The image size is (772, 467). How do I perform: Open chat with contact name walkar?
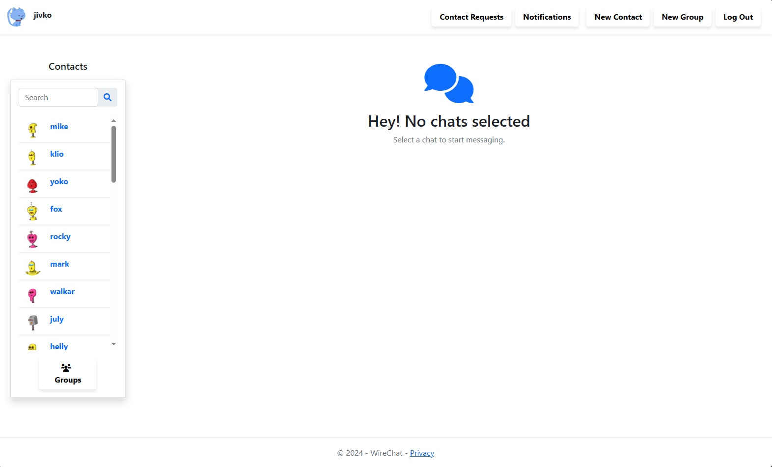pos(62,292)
